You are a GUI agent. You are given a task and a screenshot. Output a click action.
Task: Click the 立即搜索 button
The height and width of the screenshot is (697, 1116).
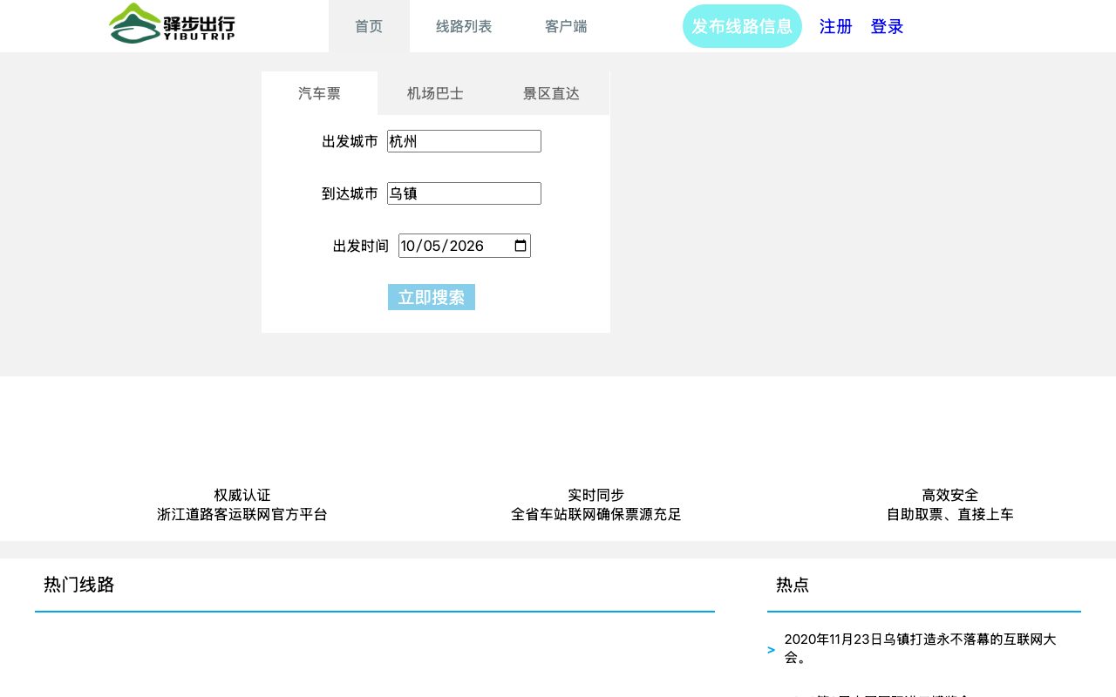point(432,297)
